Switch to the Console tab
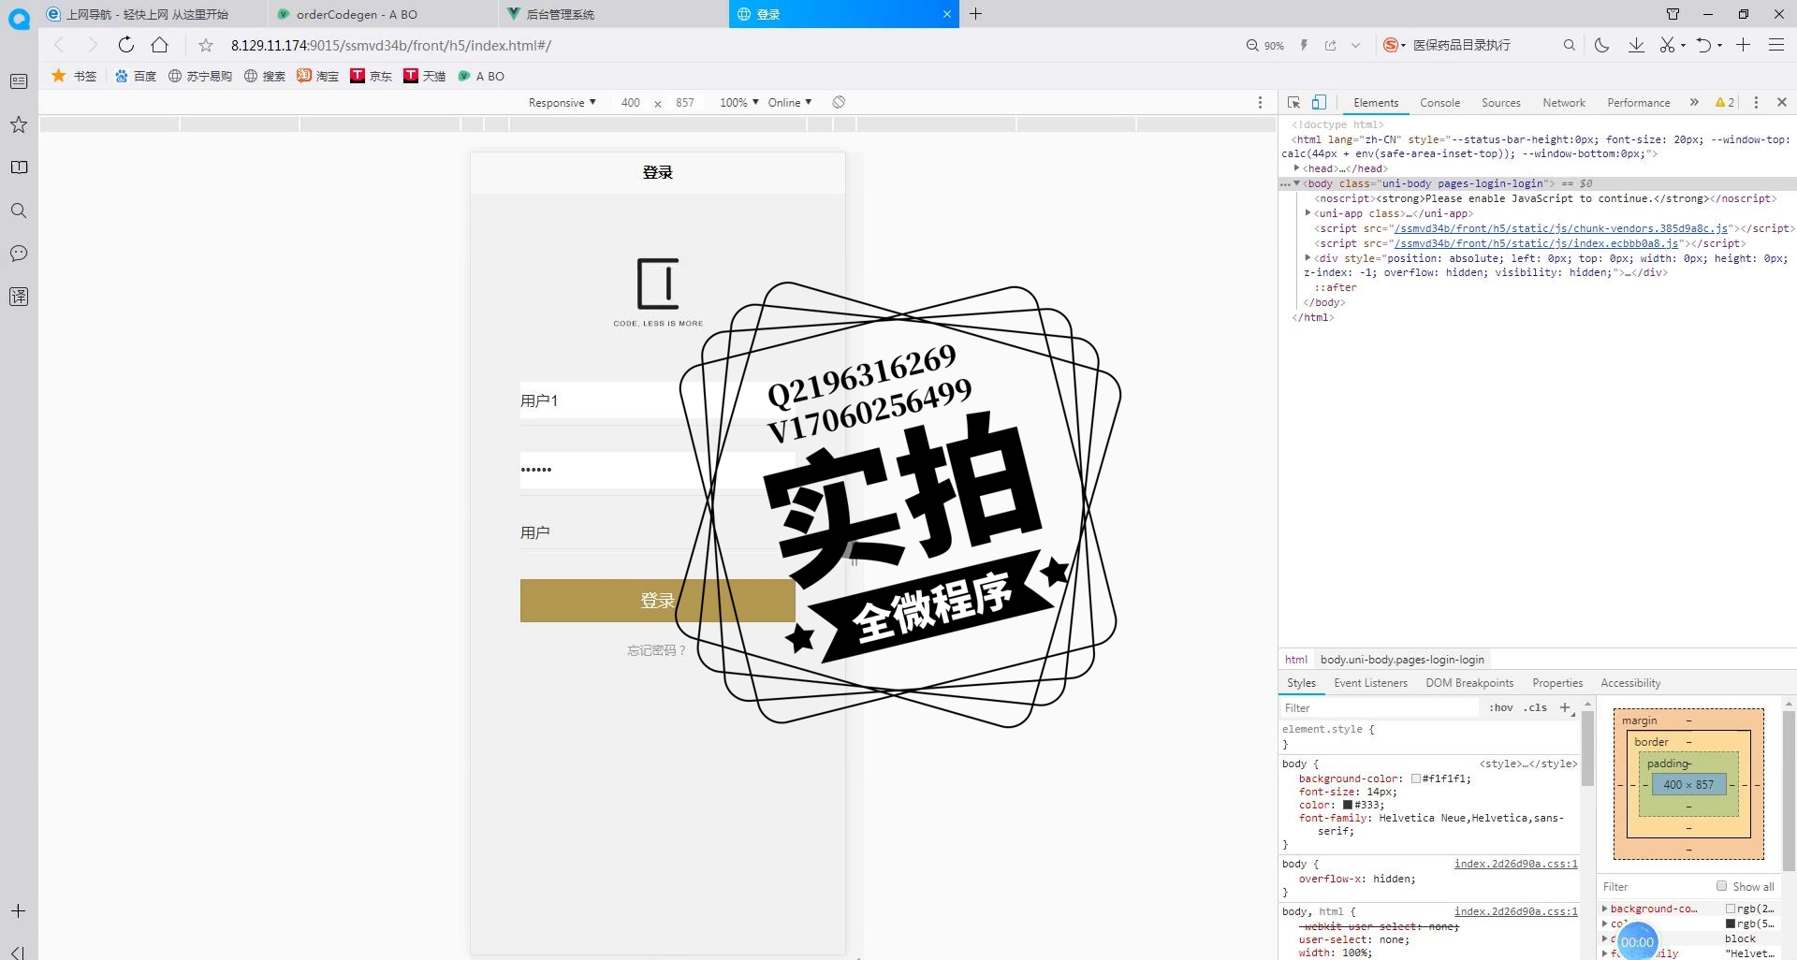Screen dimensions: 1797x960 coord(1439,103)
